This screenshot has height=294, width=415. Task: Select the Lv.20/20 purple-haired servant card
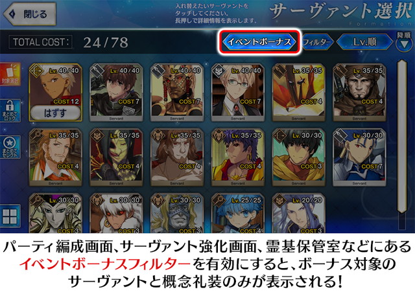[x=298, y=213]
